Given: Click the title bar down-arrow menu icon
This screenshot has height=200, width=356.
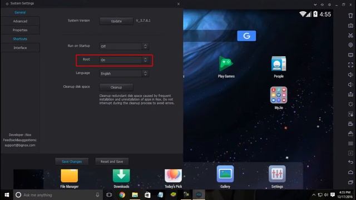Looking at the screenshot, I should [x=315, y=4].
